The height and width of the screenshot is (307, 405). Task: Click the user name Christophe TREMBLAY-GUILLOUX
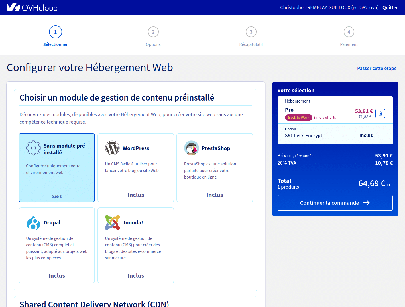(x=329, y=7)
